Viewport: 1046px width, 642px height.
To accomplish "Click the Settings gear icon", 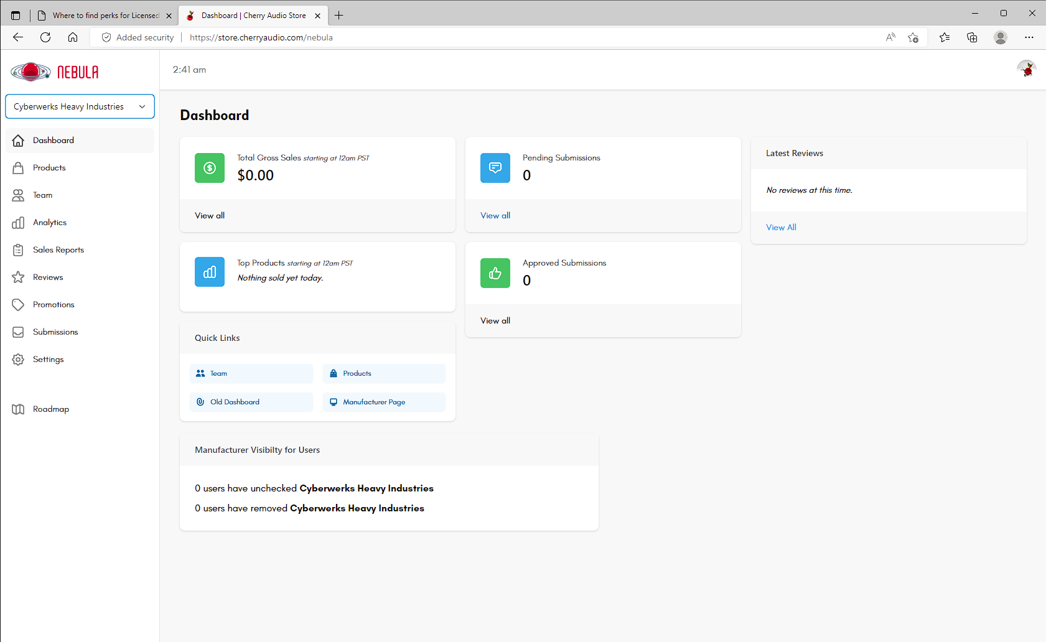I will tap(18, 360).
